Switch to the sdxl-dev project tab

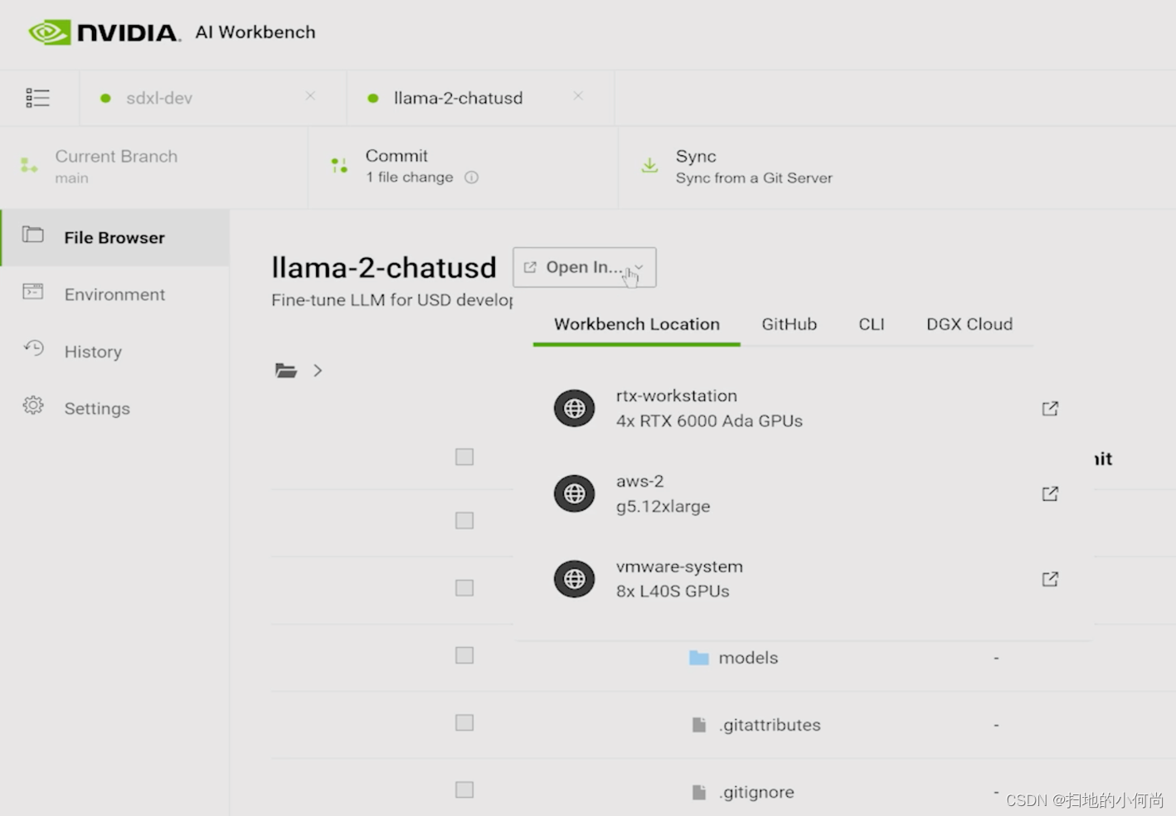coord(160,97)
